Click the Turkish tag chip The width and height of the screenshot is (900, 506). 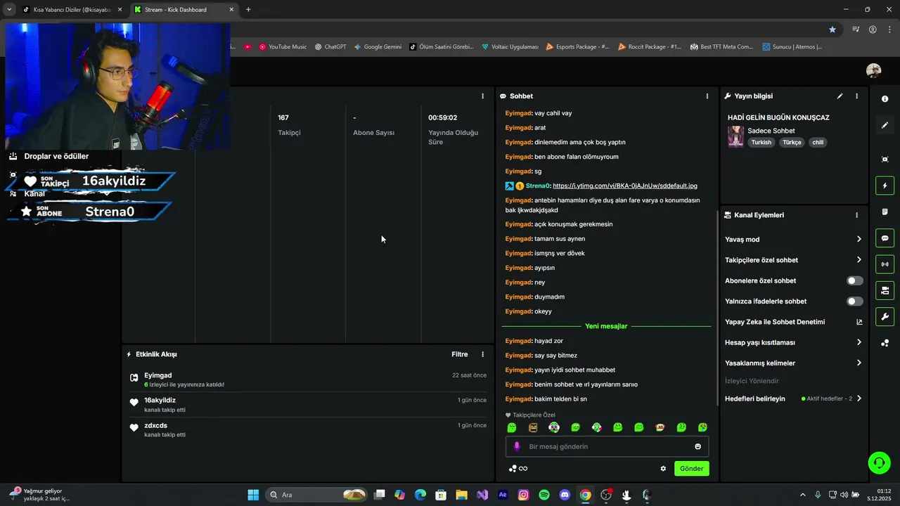(x=761, y=143)
